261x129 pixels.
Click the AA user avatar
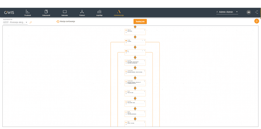point(249,12)
